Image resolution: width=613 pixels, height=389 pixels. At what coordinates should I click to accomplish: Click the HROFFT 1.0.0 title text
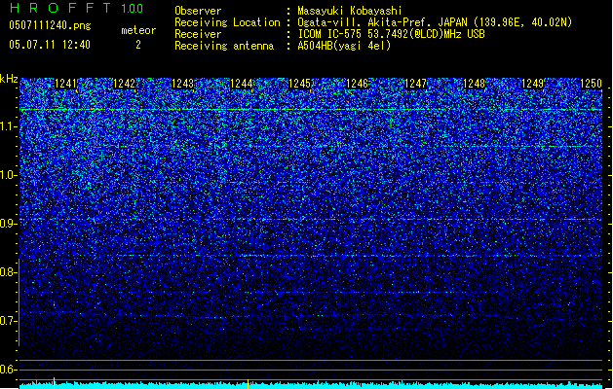(x=76, y=8)
